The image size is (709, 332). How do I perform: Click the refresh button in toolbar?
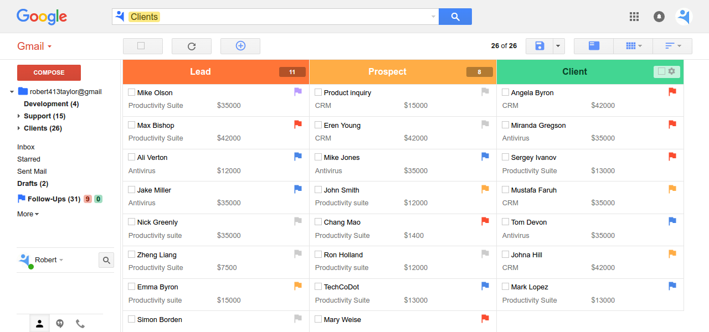point(192,46)
